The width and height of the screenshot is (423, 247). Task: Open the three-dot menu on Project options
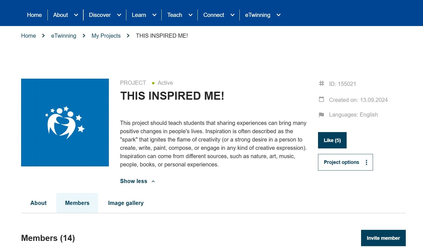[366, 162]
